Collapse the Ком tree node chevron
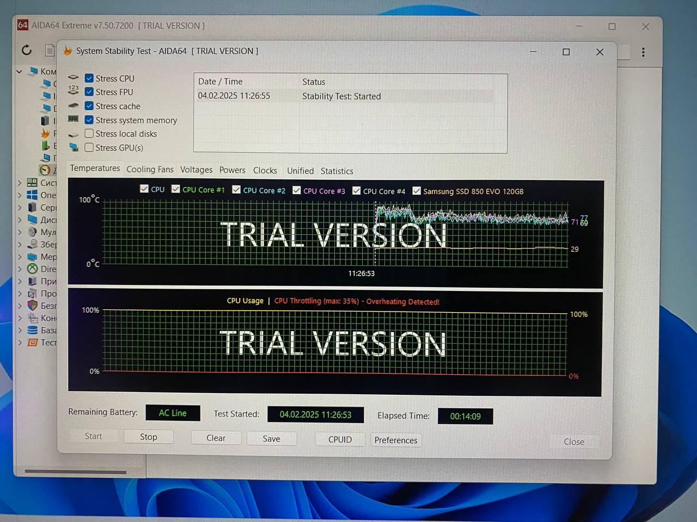Screen dimensions: 697x522 (19, 71)
